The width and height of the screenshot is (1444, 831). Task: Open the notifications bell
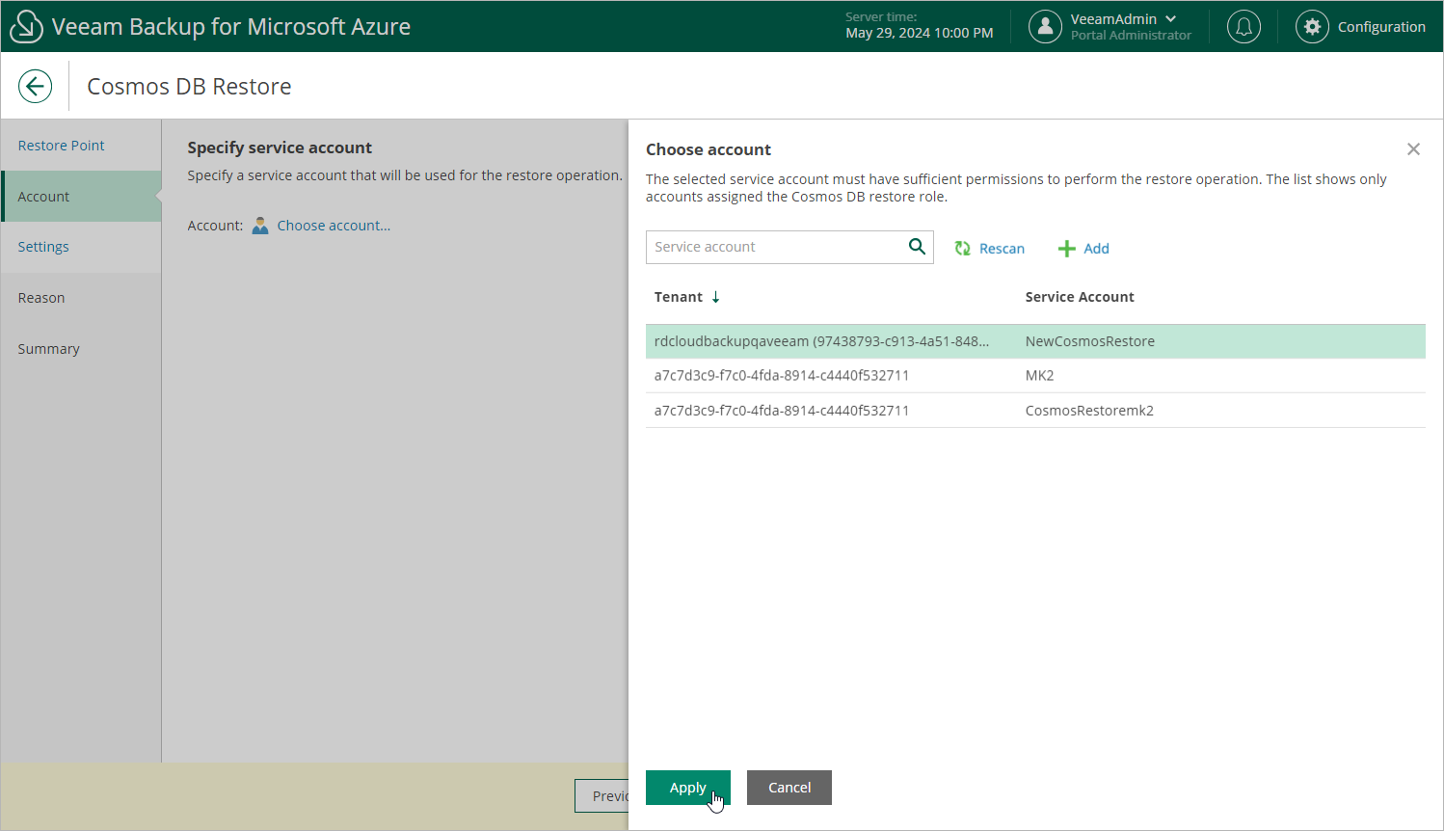pos(1243,26)
